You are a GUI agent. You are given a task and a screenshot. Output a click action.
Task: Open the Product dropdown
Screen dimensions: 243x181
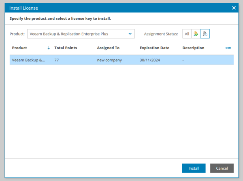pos(81,34)
